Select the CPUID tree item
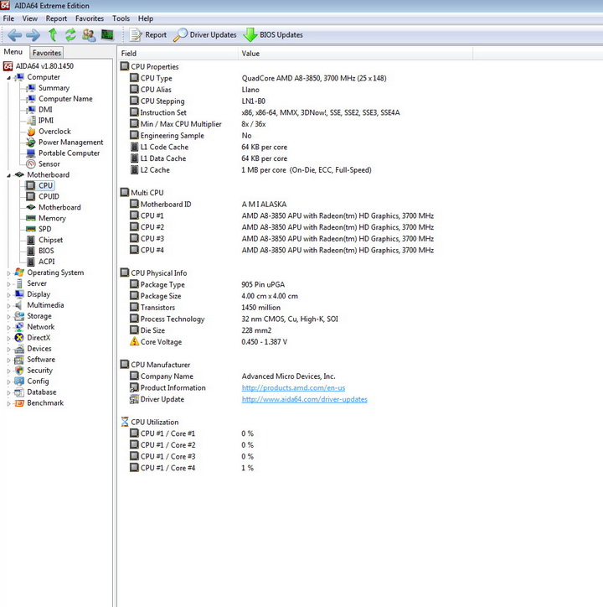 [x=49, y=196]
